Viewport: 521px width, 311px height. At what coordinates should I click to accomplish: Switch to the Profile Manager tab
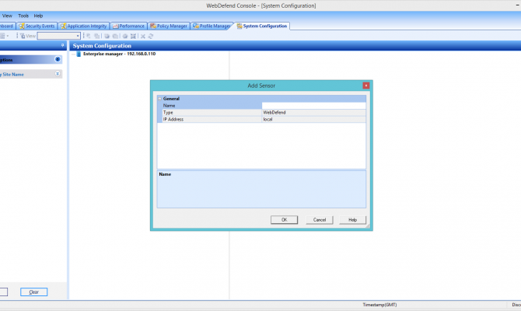(x=212, y=26)
